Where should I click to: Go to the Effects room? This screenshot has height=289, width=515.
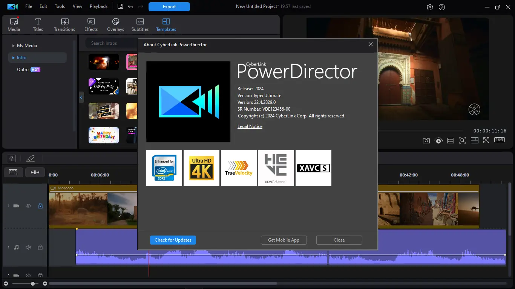[91, 25]
